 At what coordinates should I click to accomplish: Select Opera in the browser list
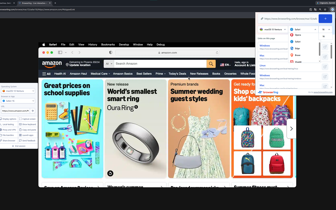[x=303, y=35]
